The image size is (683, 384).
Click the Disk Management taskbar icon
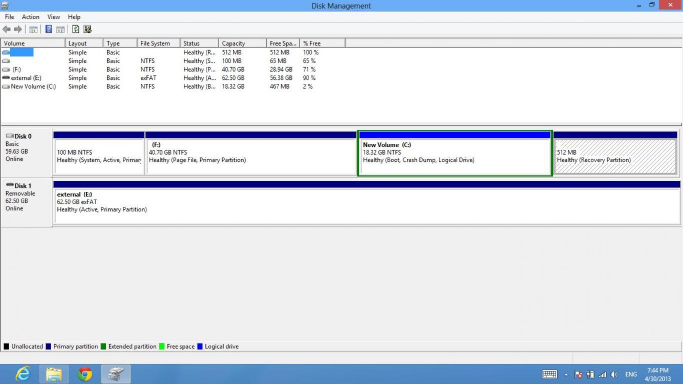(x=116, y=374)
